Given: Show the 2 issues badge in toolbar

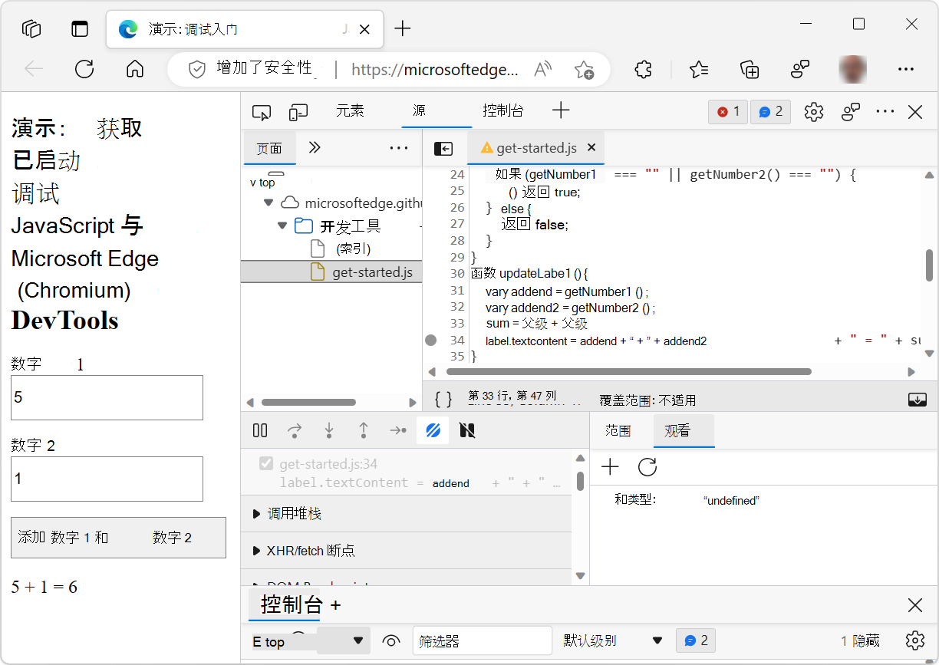Looking at the screenshot, I should (770, 112).
